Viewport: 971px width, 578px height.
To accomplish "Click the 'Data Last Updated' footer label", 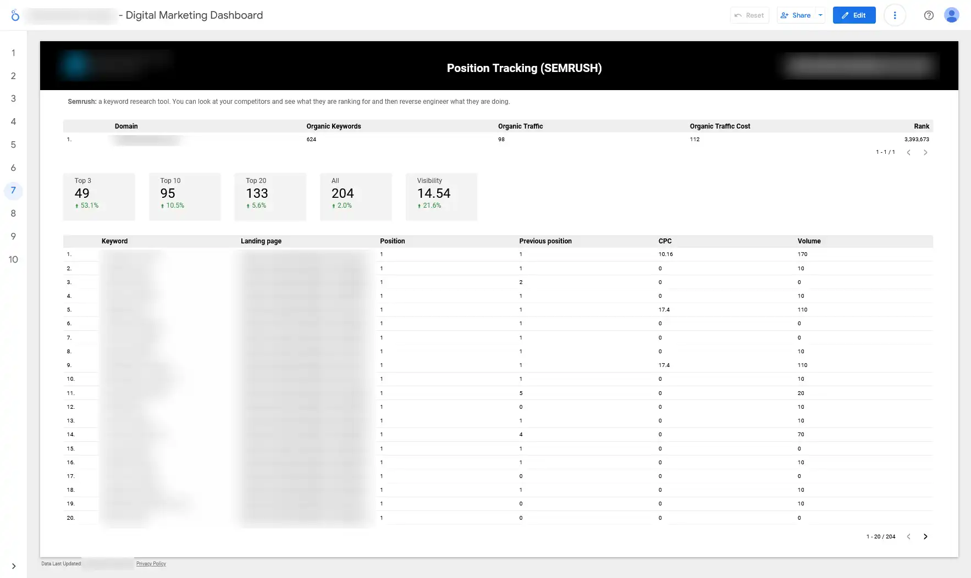I will pyautogui.click(x=61, y=564).
